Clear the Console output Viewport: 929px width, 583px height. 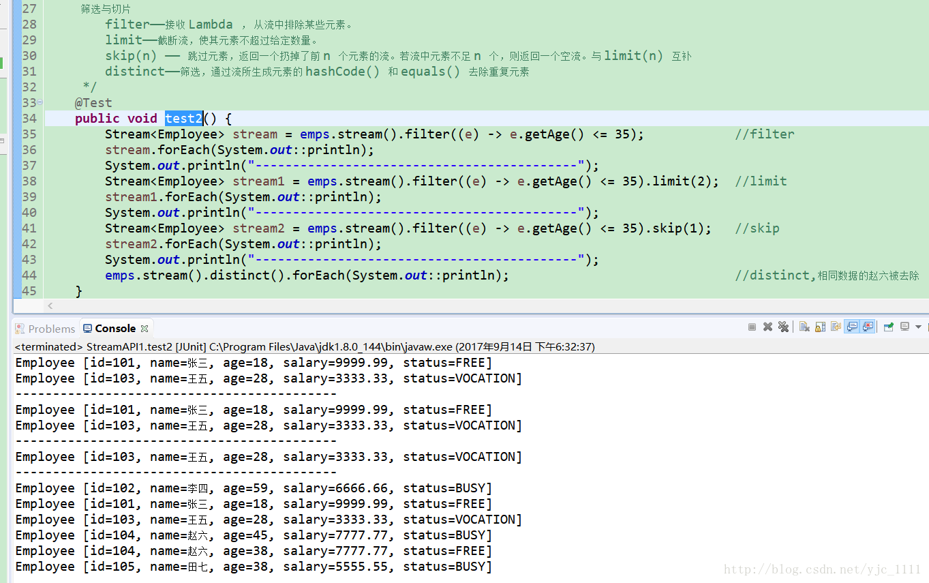tap(804, 327)
